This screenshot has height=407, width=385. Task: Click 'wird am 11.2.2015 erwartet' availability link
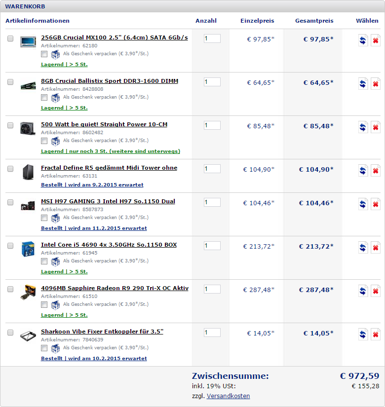tap(94, 228)
